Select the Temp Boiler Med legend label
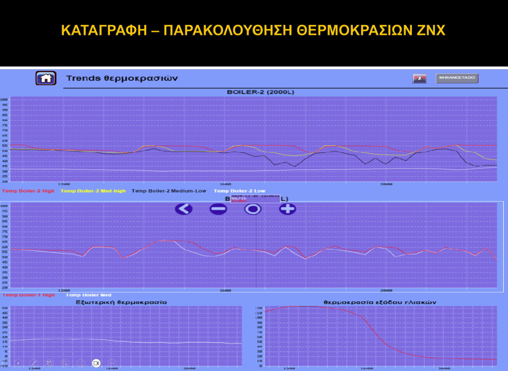Image resolution: width=508 pixels, height=371 pixels. pyautogui.click(x=89, y=295)
